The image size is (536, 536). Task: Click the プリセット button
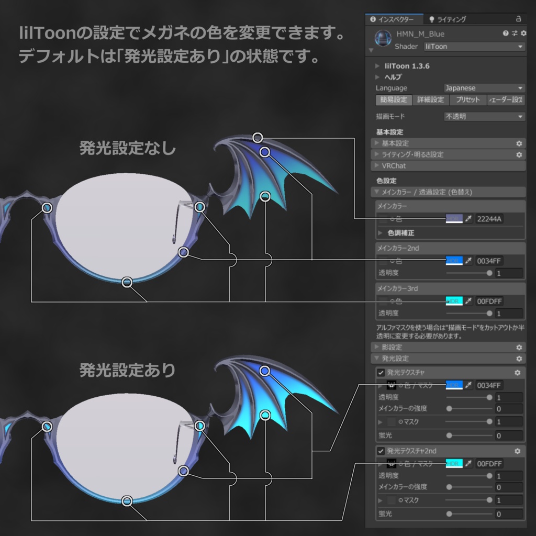(467, 100)
